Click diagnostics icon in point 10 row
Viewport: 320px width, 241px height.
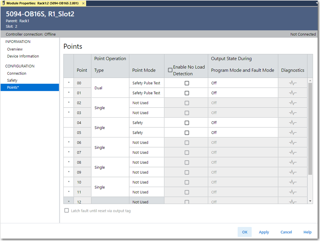[293, 182]
